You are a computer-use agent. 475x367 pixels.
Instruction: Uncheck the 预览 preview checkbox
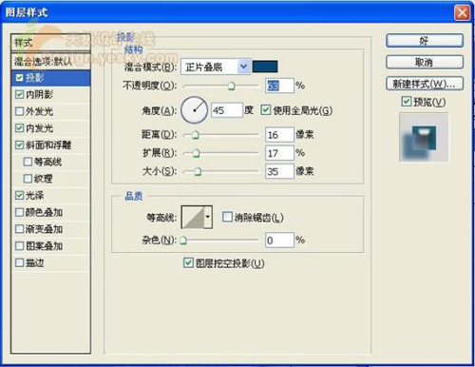[x=407, y=102]
